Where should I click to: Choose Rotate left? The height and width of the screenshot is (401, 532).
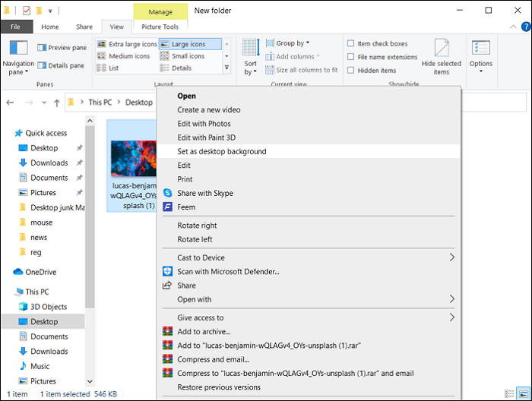click(x=309, y=239)
